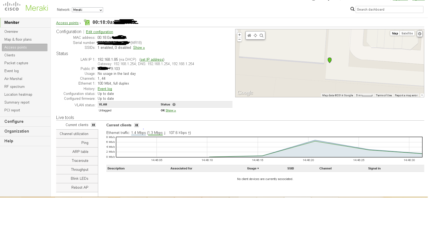Click 1.3 Mbps download traffic link

[x=155, y=133]
